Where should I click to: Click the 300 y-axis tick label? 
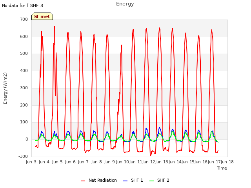tap(24, 88)
